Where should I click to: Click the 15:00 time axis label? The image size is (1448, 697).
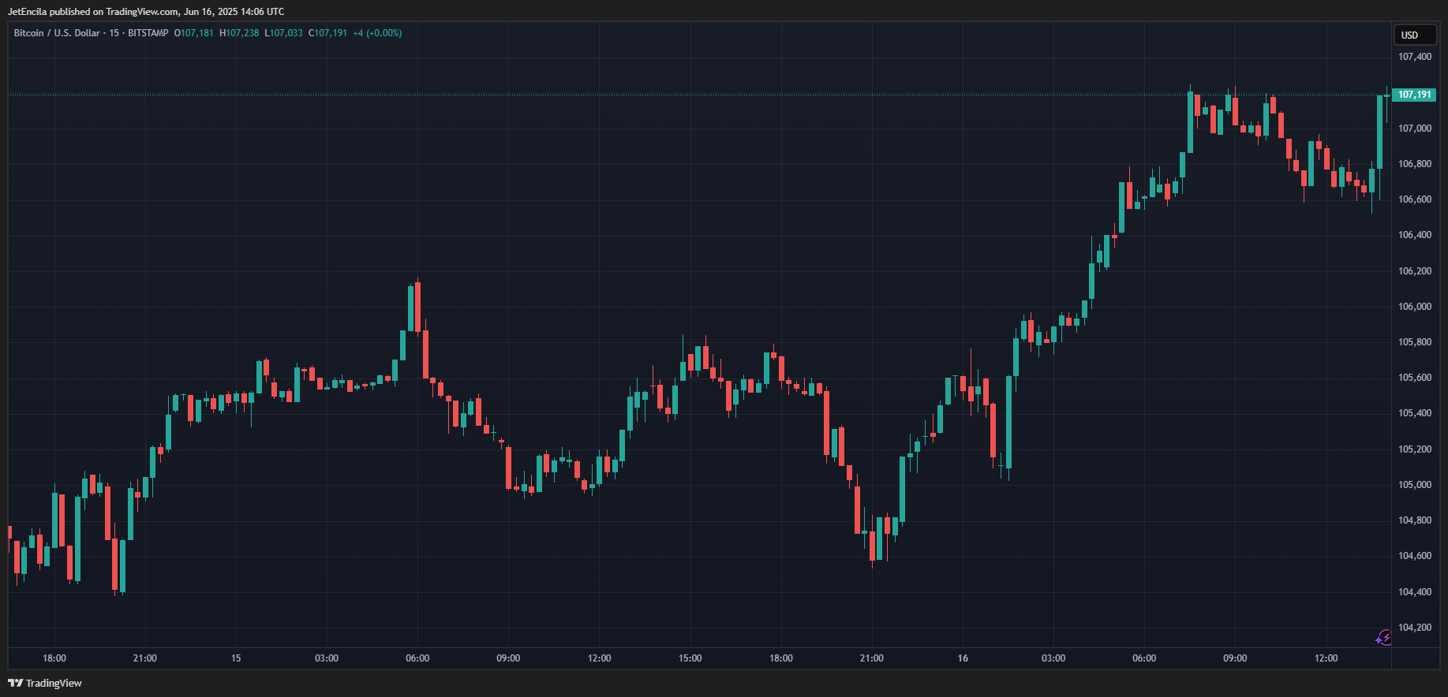point(690,658)
